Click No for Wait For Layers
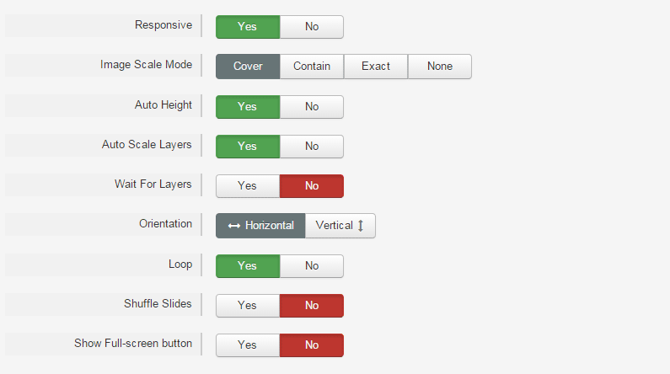 click(312, 186)
